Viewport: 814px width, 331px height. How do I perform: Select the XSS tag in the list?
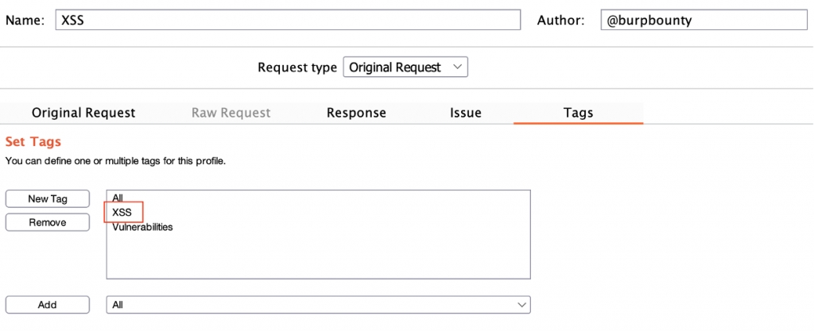(122, 212)
